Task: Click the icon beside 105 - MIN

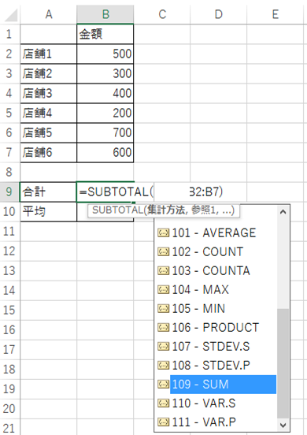Action: (x=163, y=308)
